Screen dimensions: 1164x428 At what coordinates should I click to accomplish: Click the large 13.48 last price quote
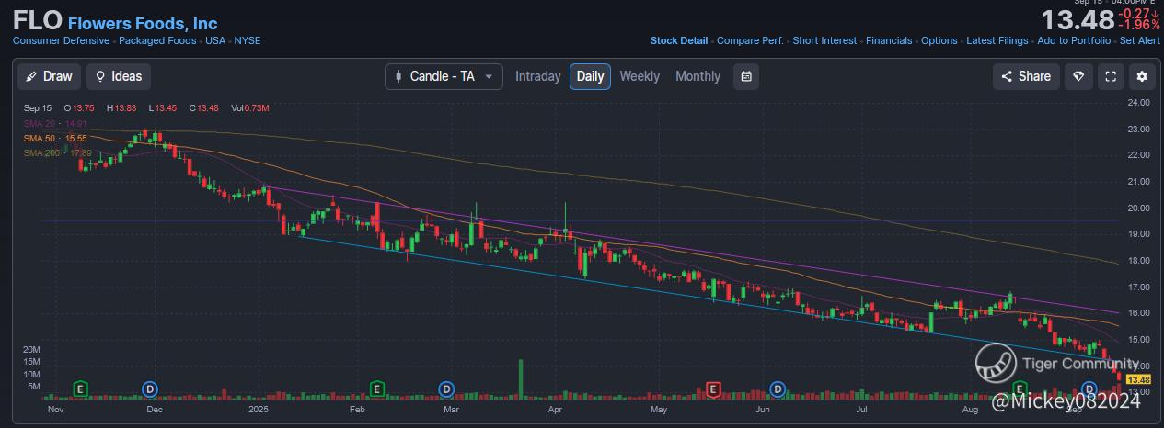(1078, 20)
